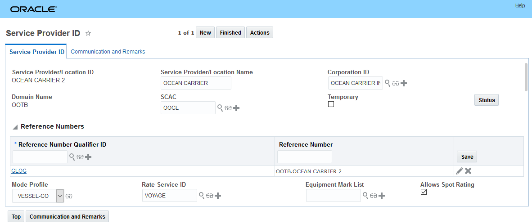Open the GLOG qualifier link
Viewport: 532px width, 224px height.
(19, 171)
